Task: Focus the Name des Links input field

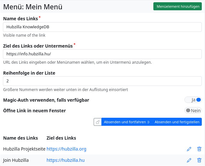Action: 102,27
